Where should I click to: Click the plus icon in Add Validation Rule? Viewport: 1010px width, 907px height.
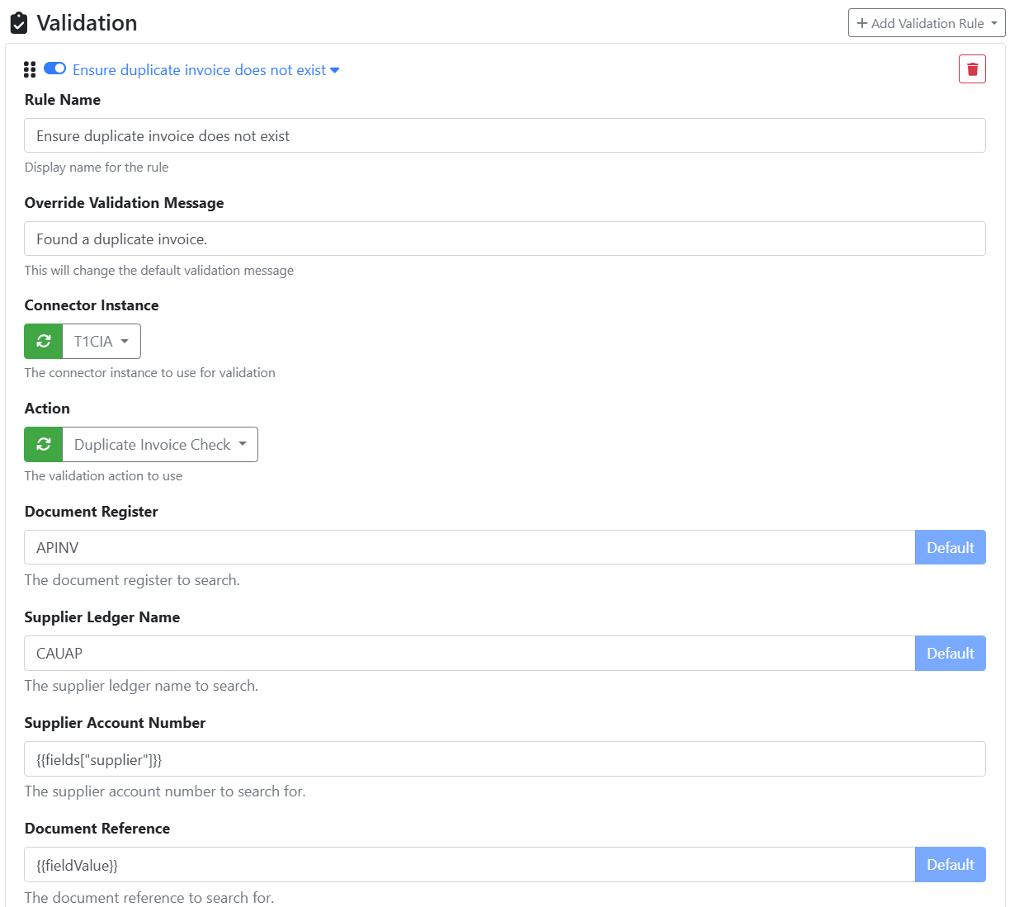862,23
